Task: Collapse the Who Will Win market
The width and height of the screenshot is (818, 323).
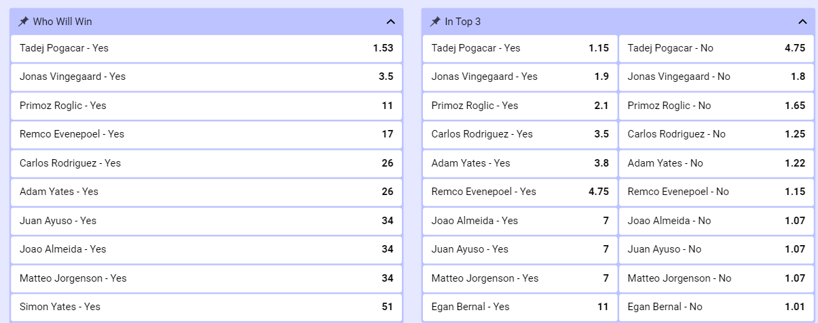Action: click(390, 22)
